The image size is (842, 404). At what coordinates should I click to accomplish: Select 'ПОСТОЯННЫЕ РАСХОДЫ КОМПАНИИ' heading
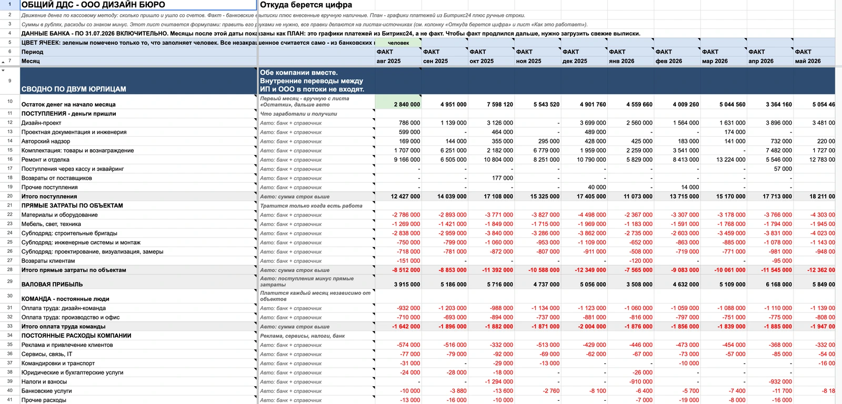(139, 336)
